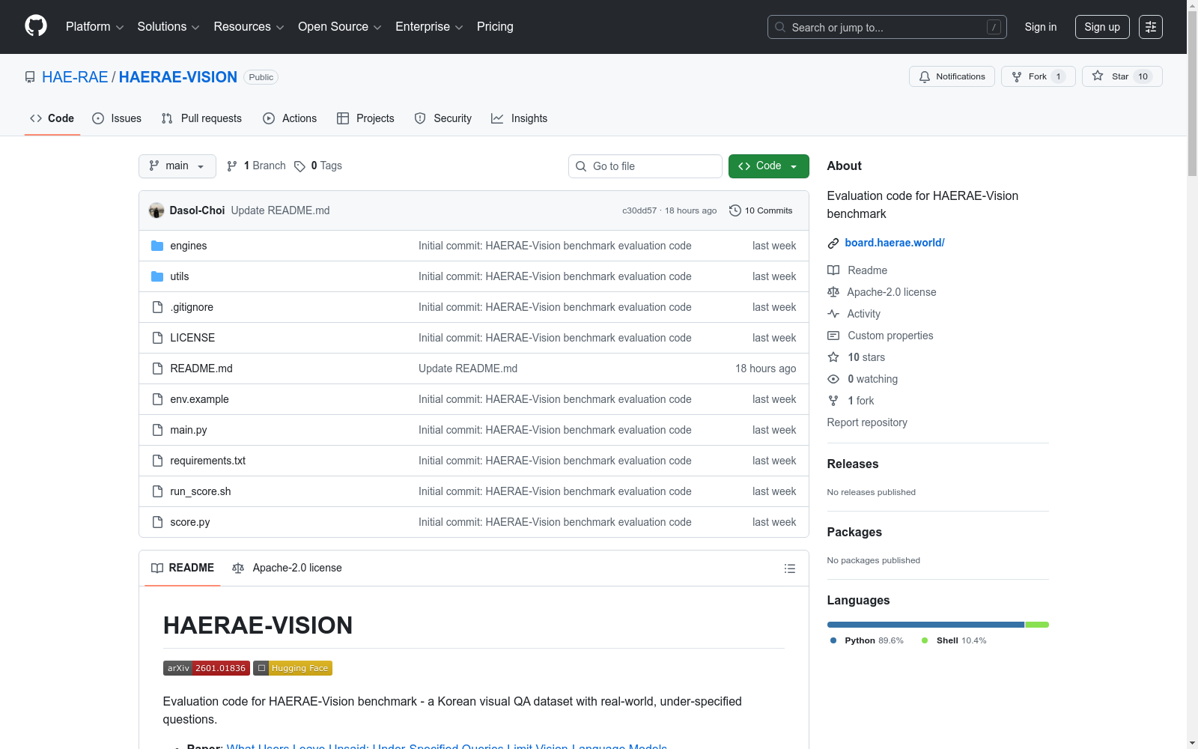
Task: Click the fork icon next to 1 fork
Action: [833, 401]
